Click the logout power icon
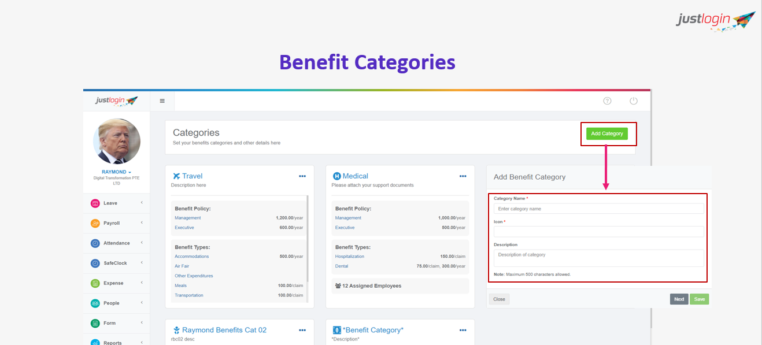Viewport: 762px width, 345px height. [x=633, y=100]
